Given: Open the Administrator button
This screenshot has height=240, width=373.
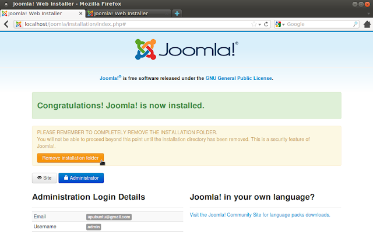Looking at the screenshot, I should (81, 178).
